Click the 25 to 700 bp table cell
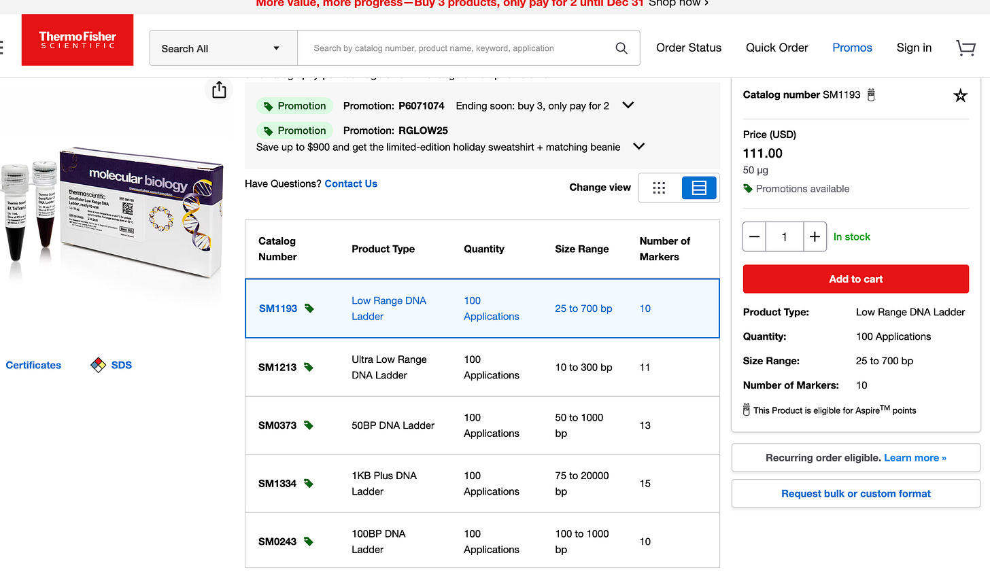The image size is (990, 583). pos(583,308)
